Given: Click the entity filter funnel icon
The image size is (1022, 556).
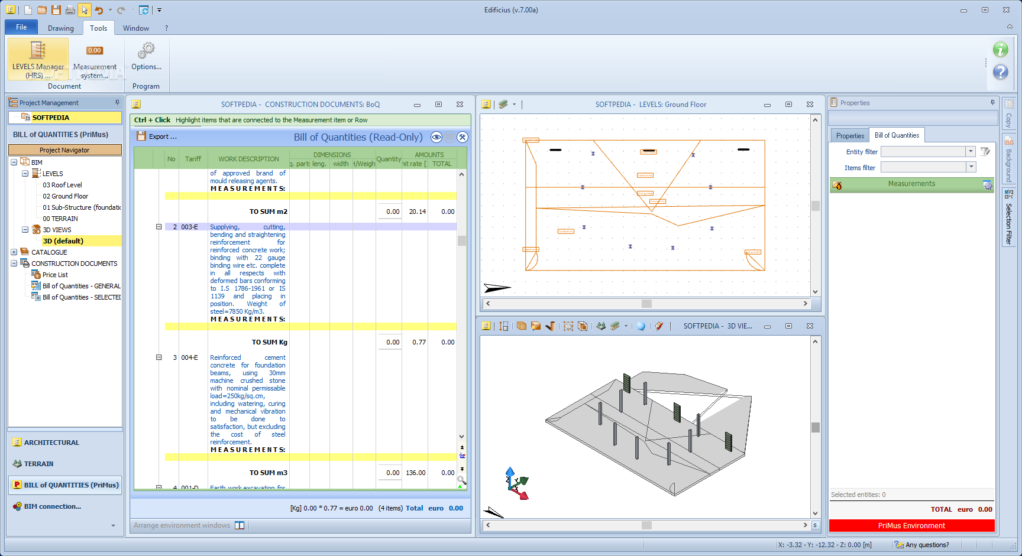Looking at the screenshot, I should tap(985, 152).
